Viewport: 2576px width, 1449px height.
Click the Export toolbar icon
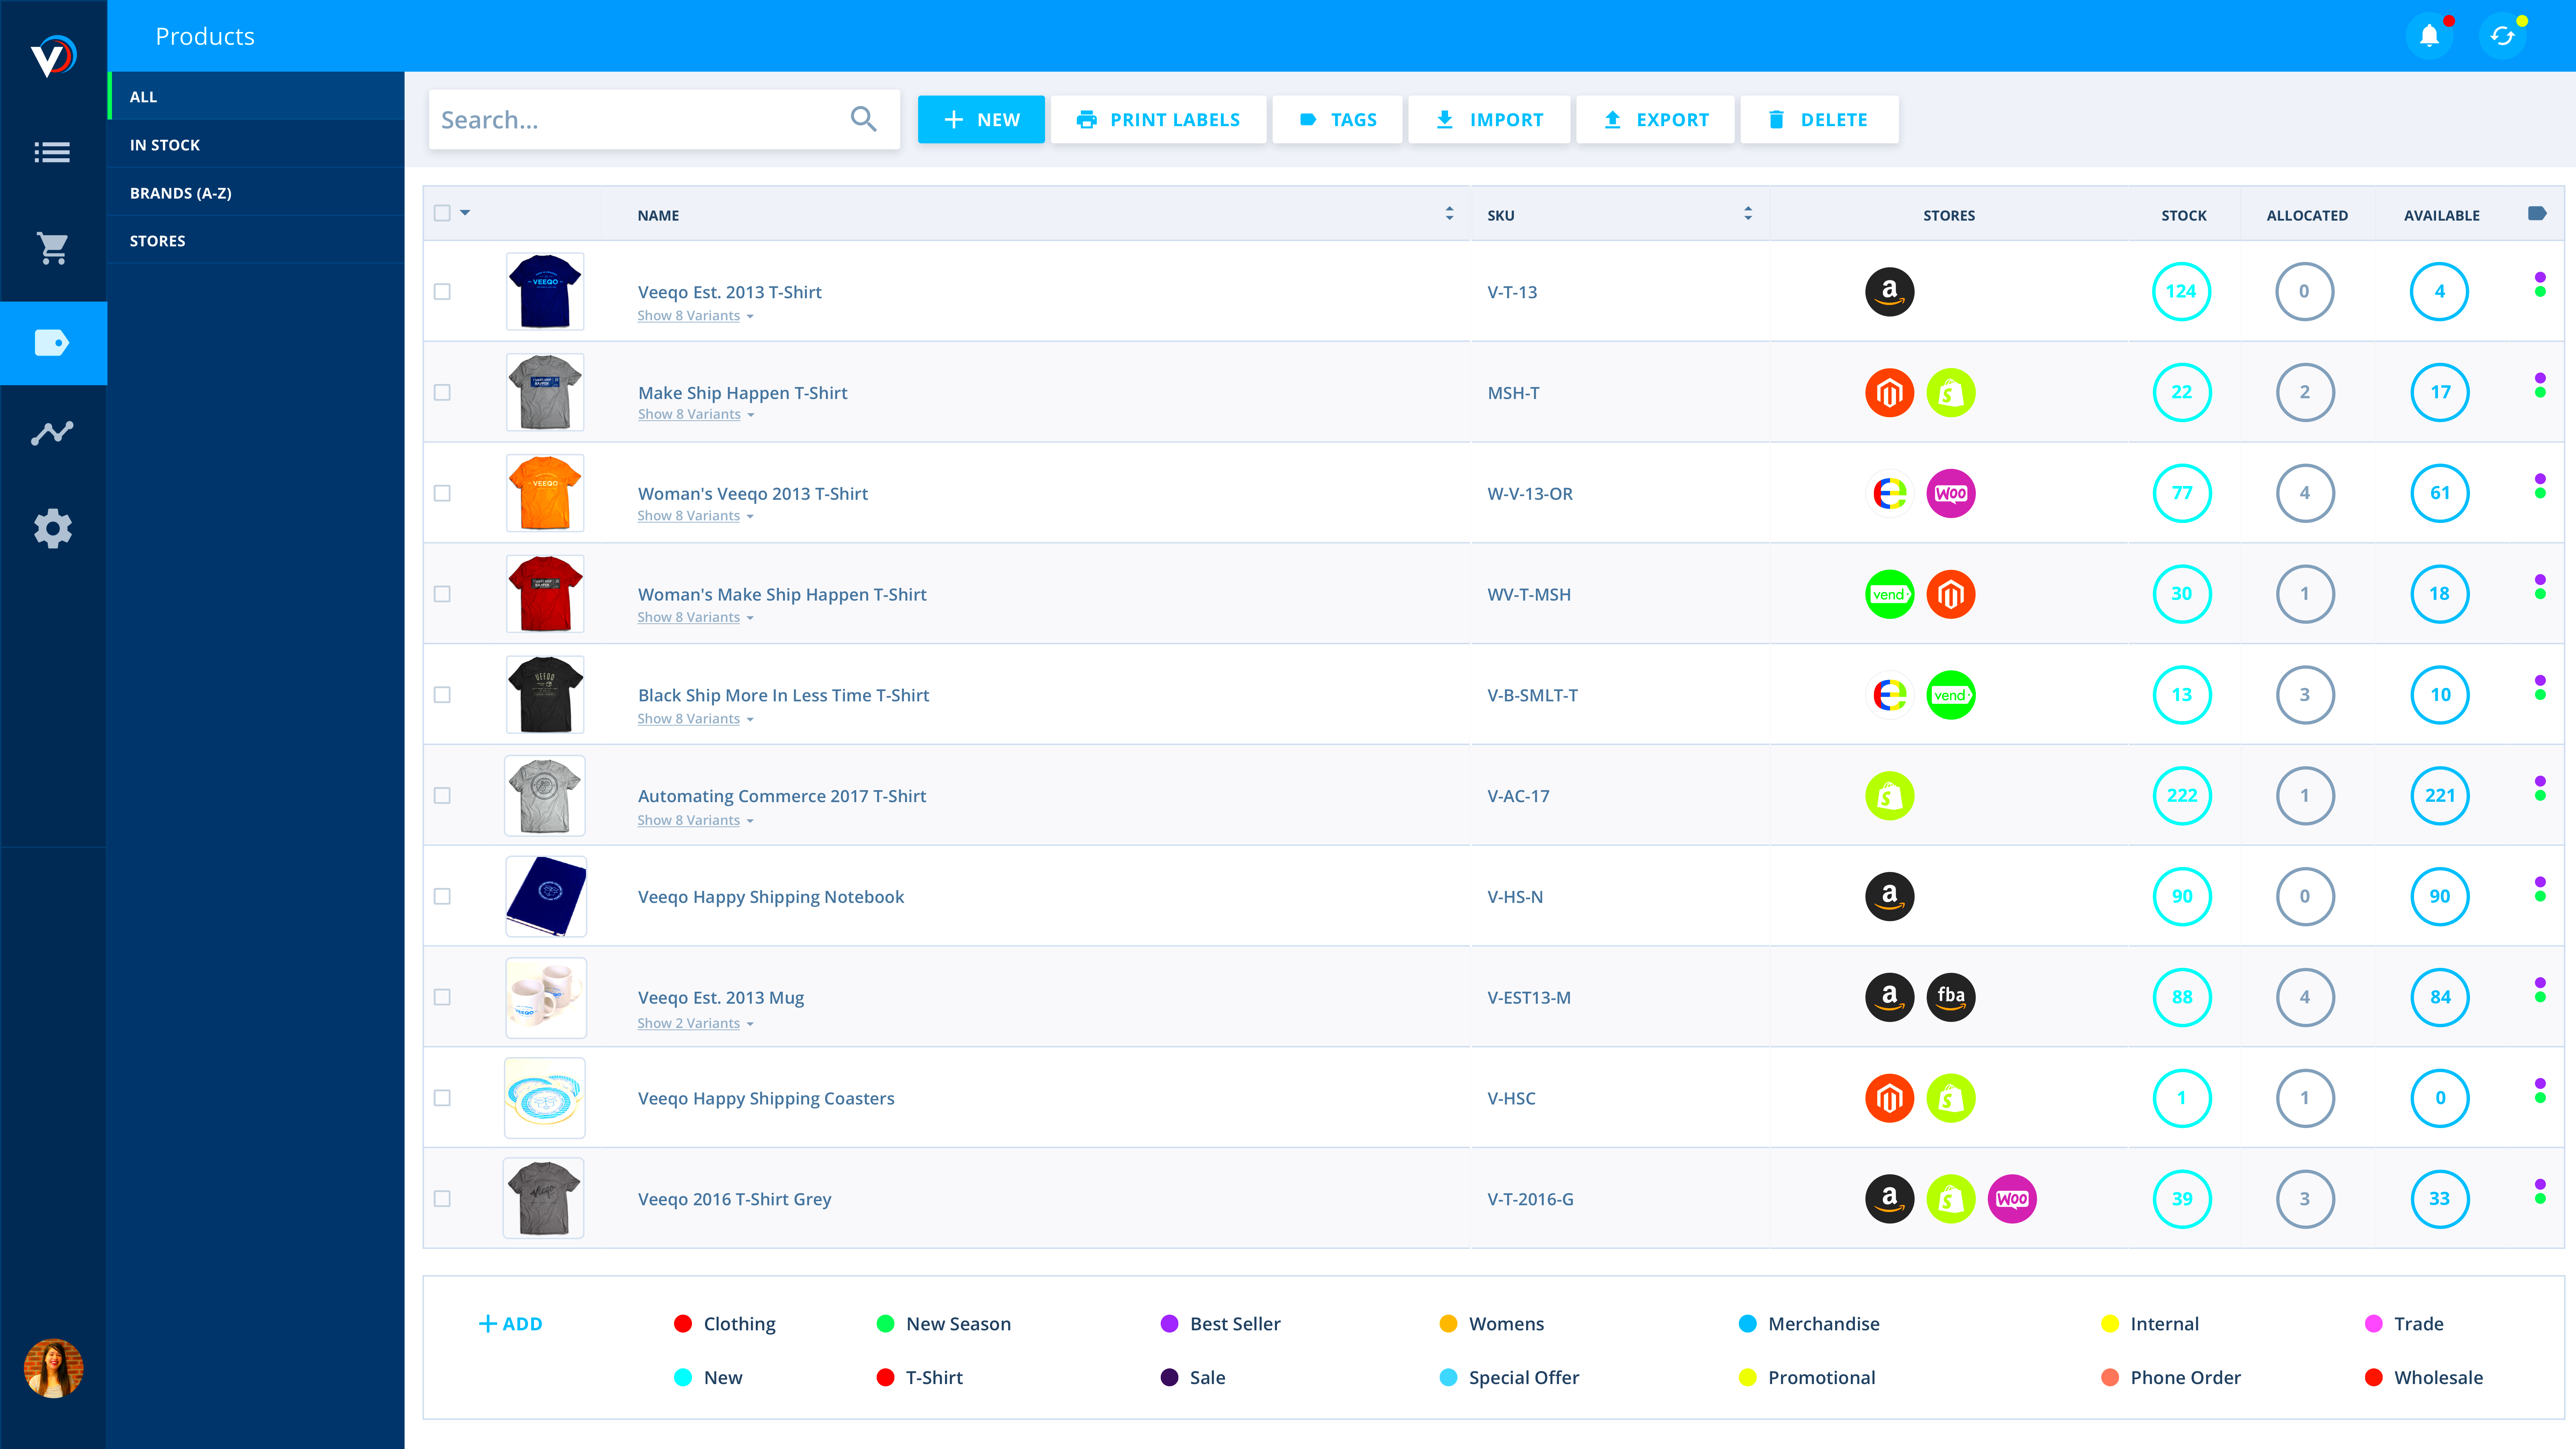pyautogui.click(x=1654, y=119)
